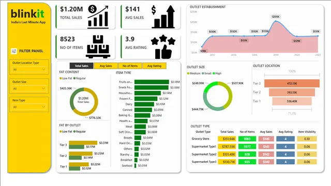Click Outlet Type column header

203,132
